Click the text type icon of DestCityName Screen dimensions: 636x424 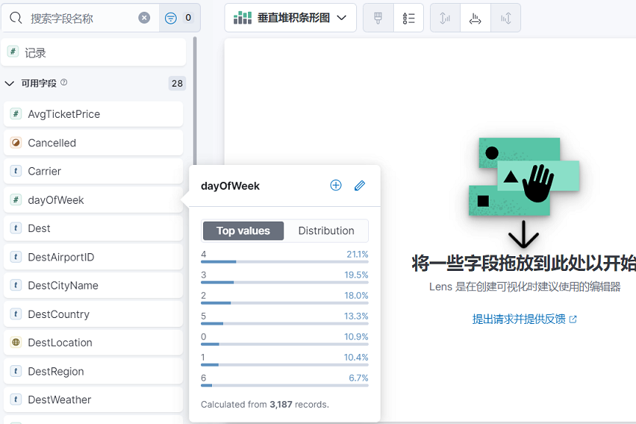[15, 285]
